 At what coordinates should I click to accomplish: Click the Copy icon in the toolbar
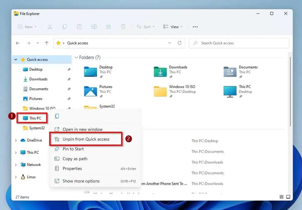pyautogui.click(x=65, y=27)
